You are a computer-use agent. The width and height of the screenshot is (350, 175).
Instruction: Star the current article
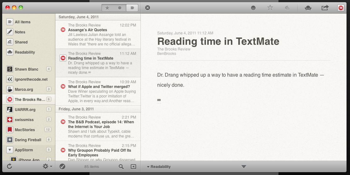coord(270,8)
